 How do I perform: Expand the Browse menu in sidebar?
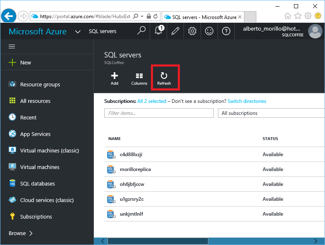[x=21, y=233]
